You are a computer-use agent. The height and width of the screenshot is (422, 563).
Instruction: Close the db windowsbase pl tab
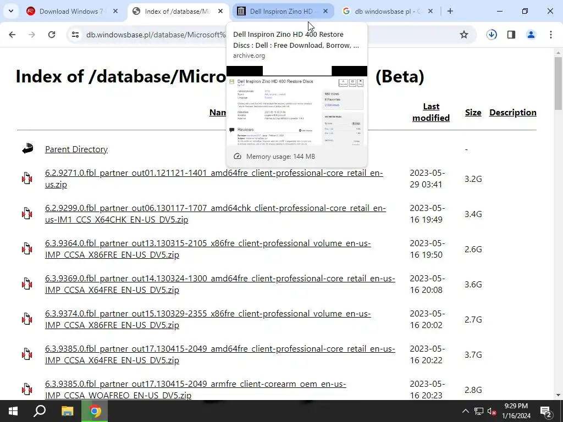[x=430, y=11]
